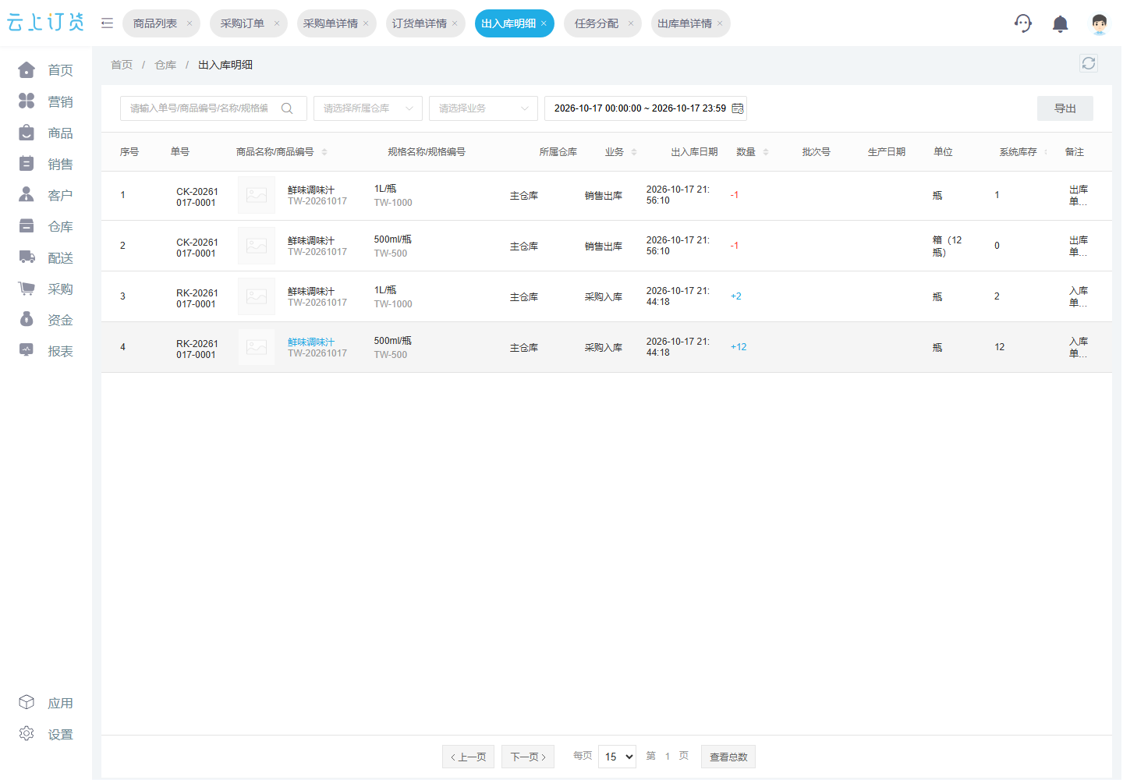Open 应用 in the sidebar

click(x=46, y=703)
